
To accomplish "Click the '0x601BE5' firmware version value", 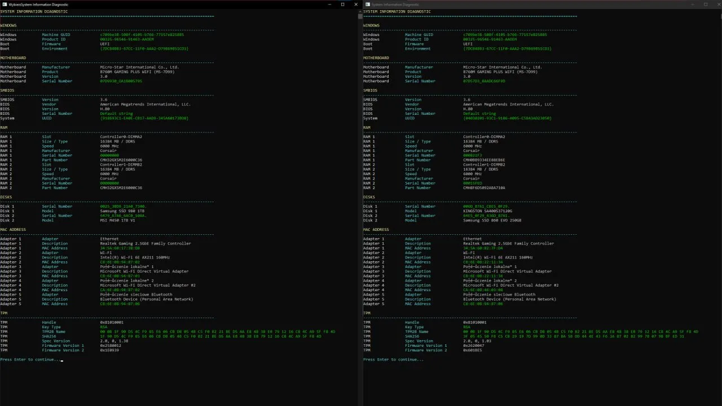I will tap(472, 350).
